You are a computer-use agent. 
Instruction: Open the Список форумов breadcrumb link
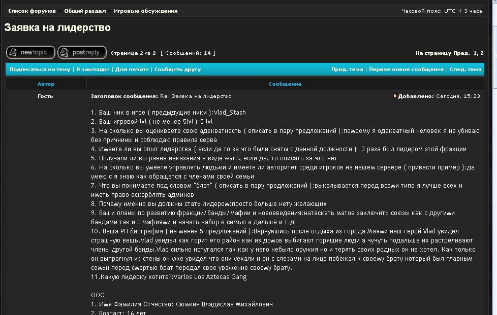coord(32,11)
